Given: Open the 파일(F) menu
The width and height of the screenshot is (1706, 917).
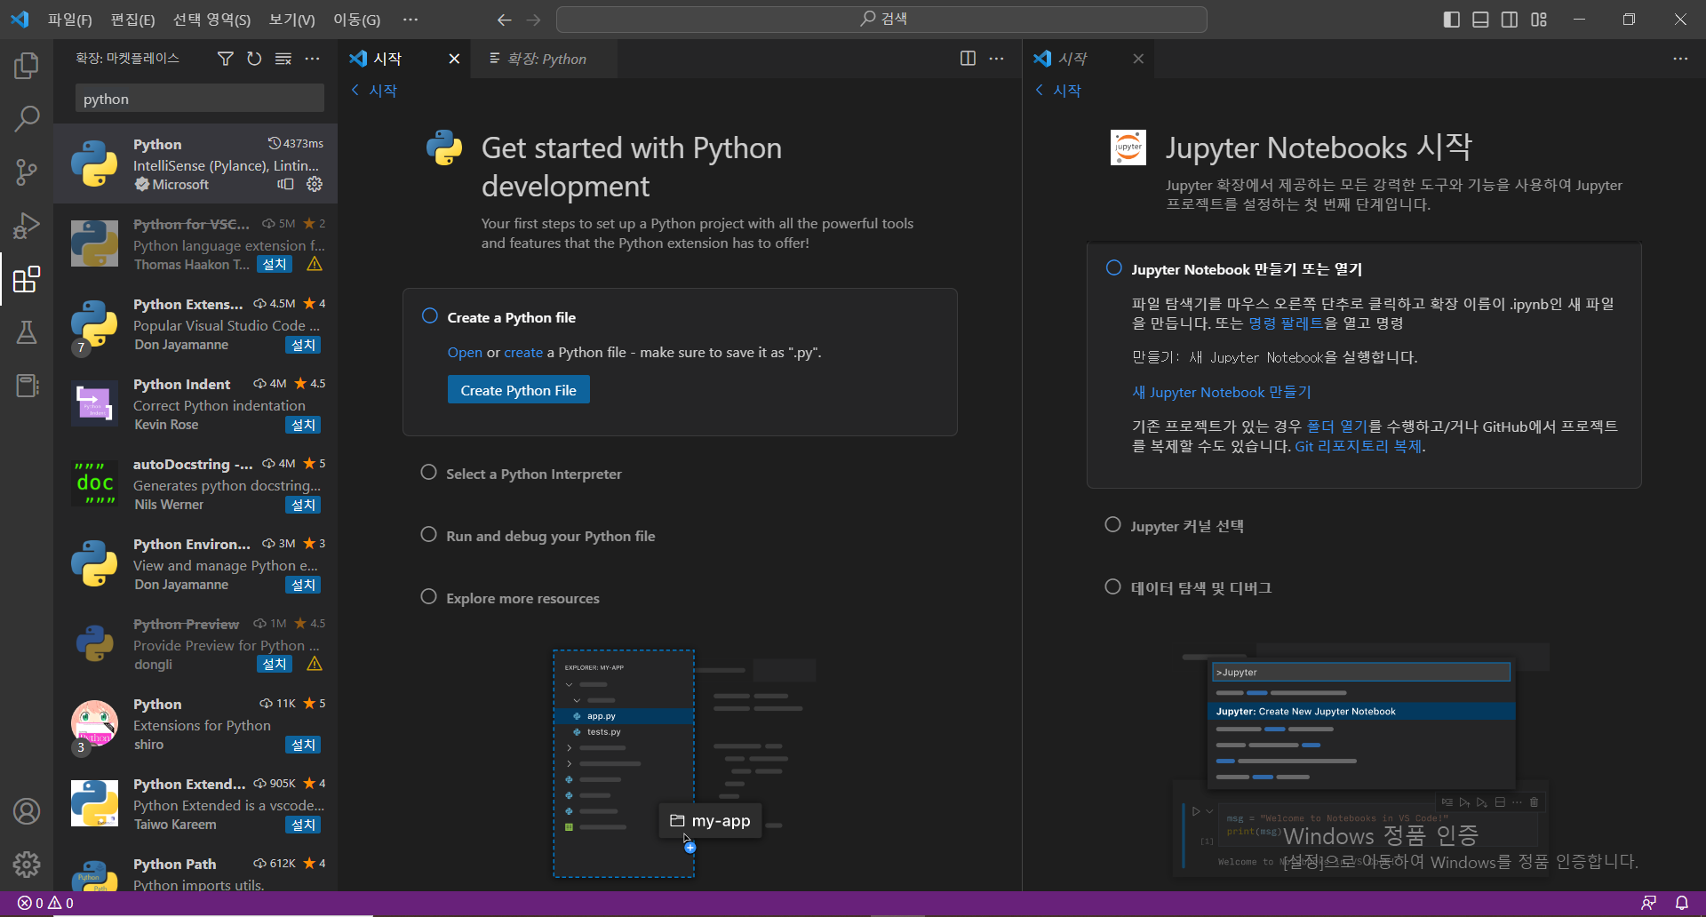Looking at the screenshot, I should point(69,20).
